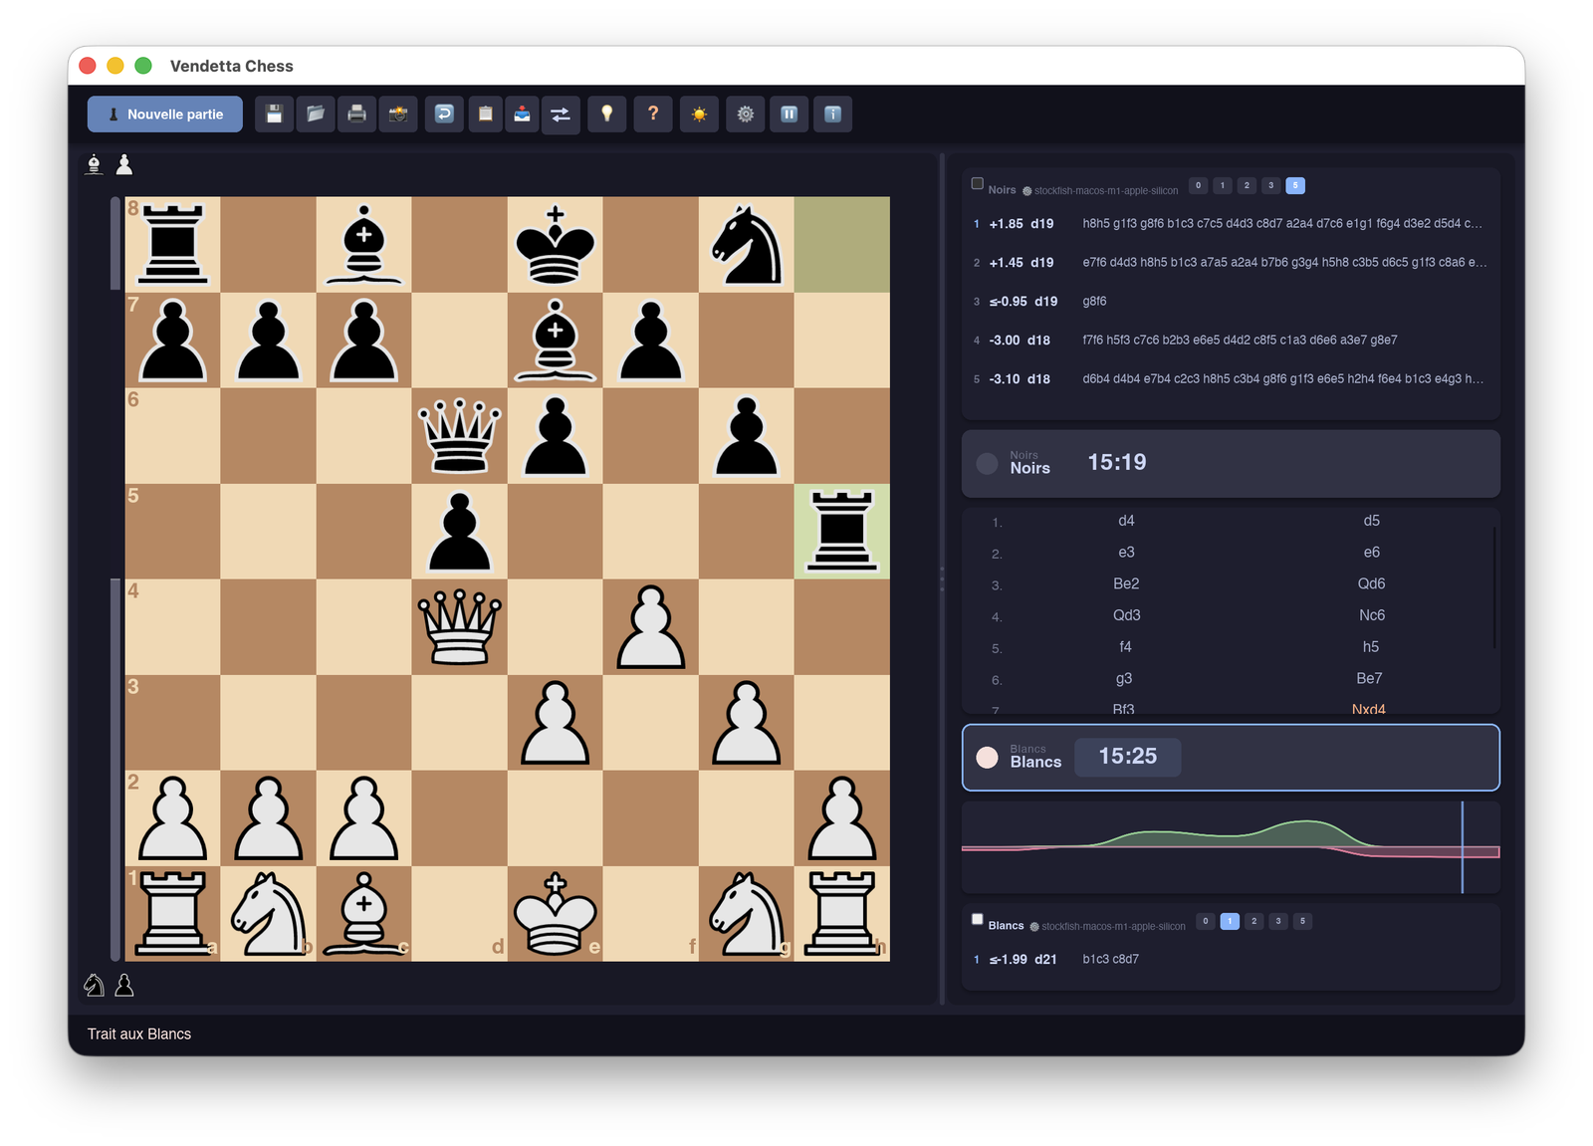Jump to move 2 black e6
The image size is (1593, 1146).
coord(1371,553)
